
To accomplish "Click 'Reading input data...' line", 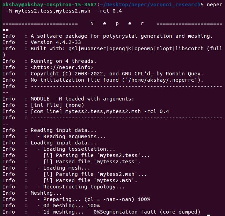I will (64, 130).
